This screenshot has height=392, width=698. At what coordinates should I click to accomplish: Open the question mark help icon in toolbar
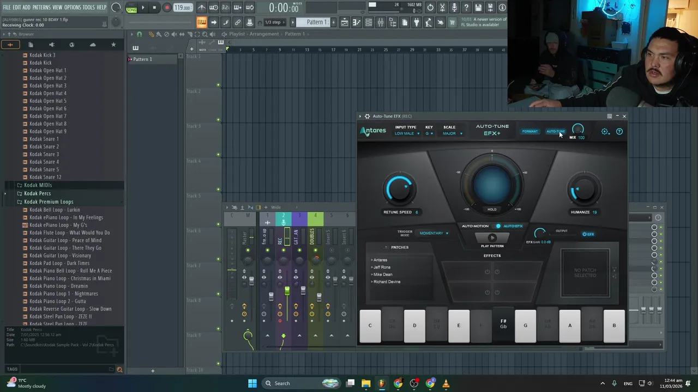coord(466,8)
